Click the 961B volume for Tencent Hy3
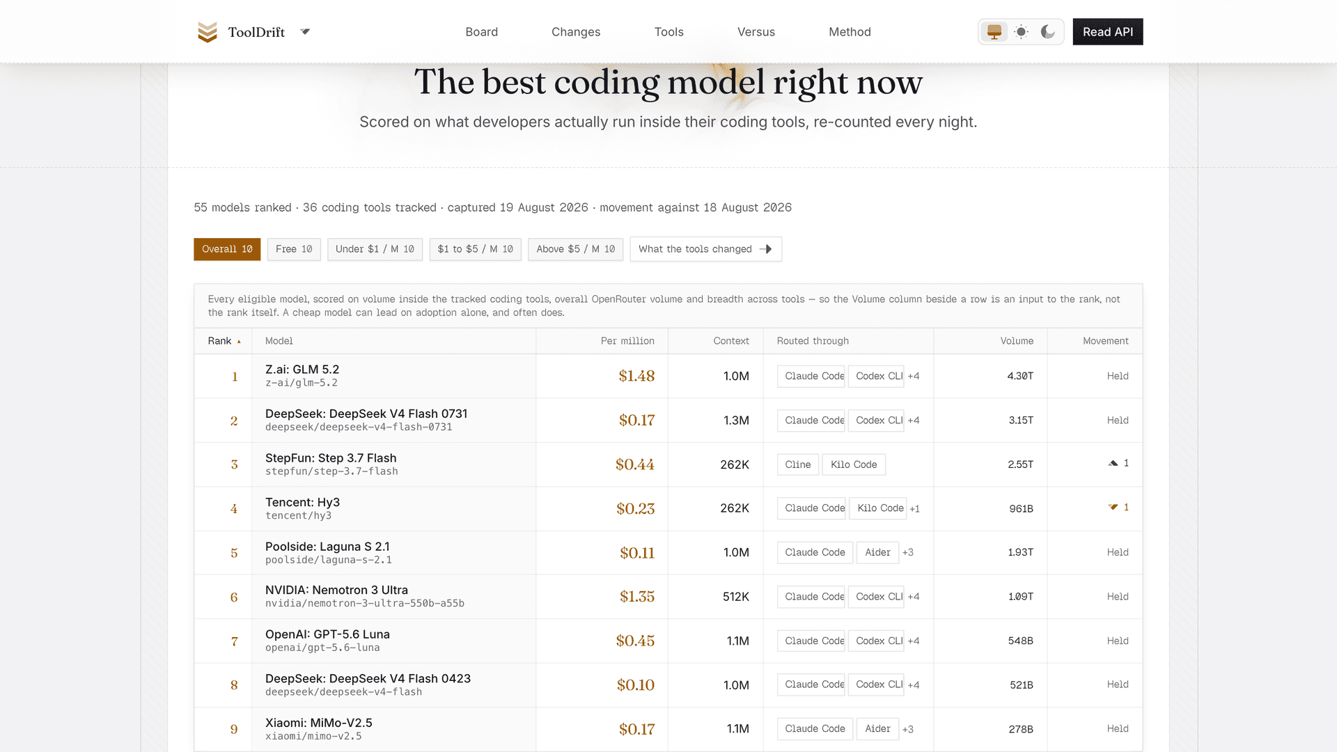Image resolution: width=1337 pixels, height=752 pixels. pyautogui.click(x=1022, y=509)
